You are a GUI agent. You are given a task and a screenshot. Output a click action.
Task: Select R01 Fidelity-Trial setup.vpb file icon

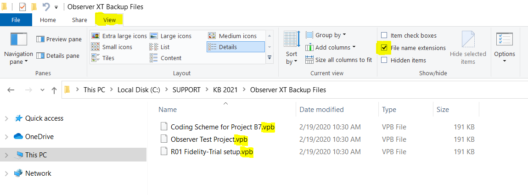(163, 152)
